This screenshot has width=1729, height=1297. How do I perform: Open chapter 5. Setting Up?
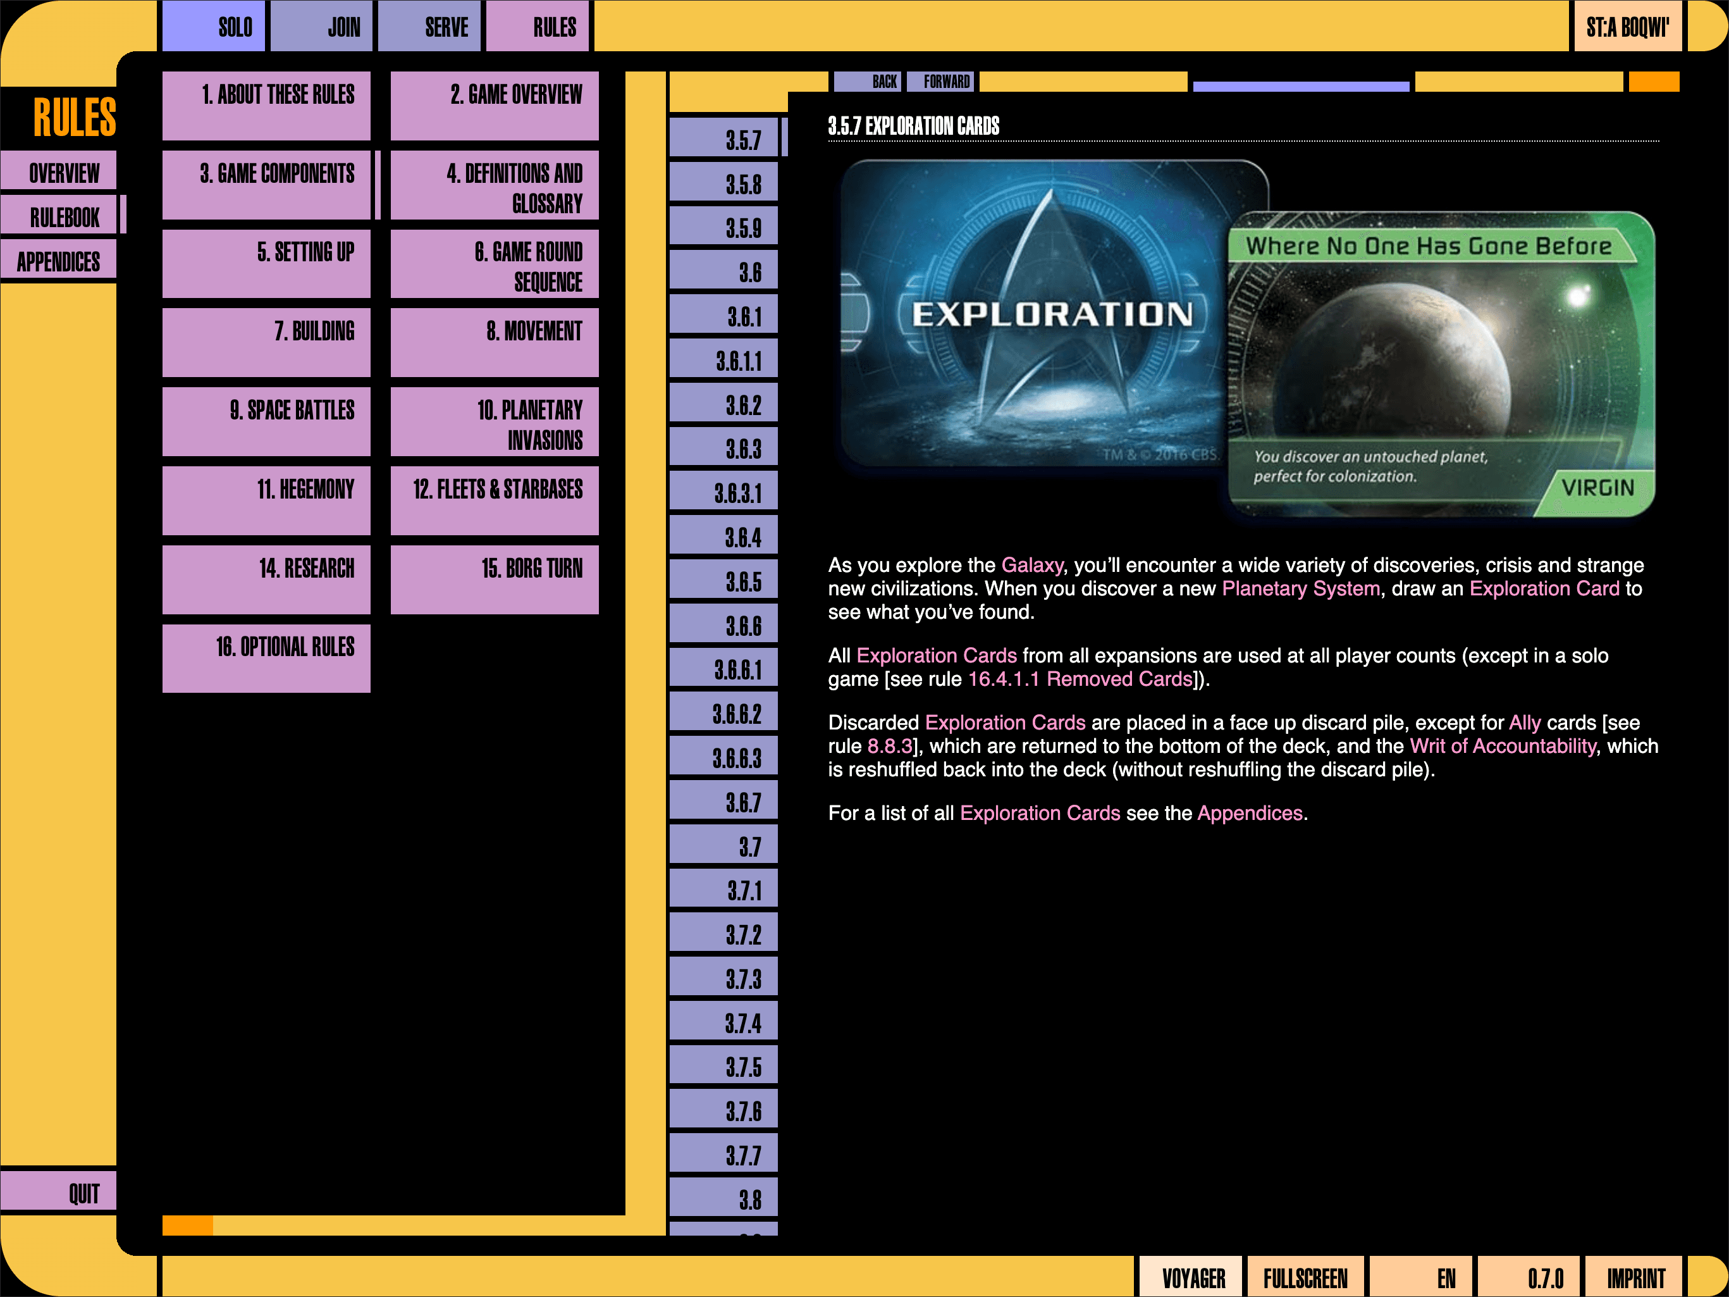(x=266, y=264)
